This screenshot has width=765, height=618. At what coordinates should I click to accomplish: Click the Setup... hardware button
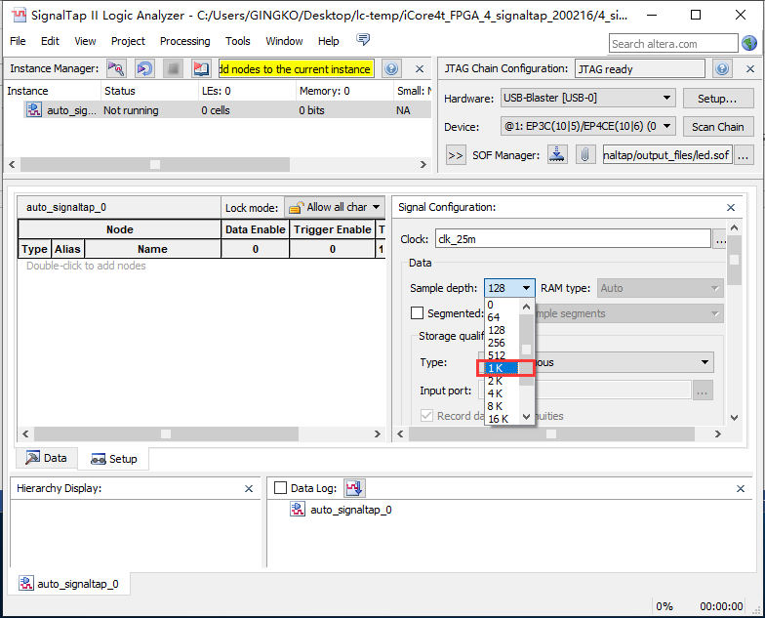[717, 99]
